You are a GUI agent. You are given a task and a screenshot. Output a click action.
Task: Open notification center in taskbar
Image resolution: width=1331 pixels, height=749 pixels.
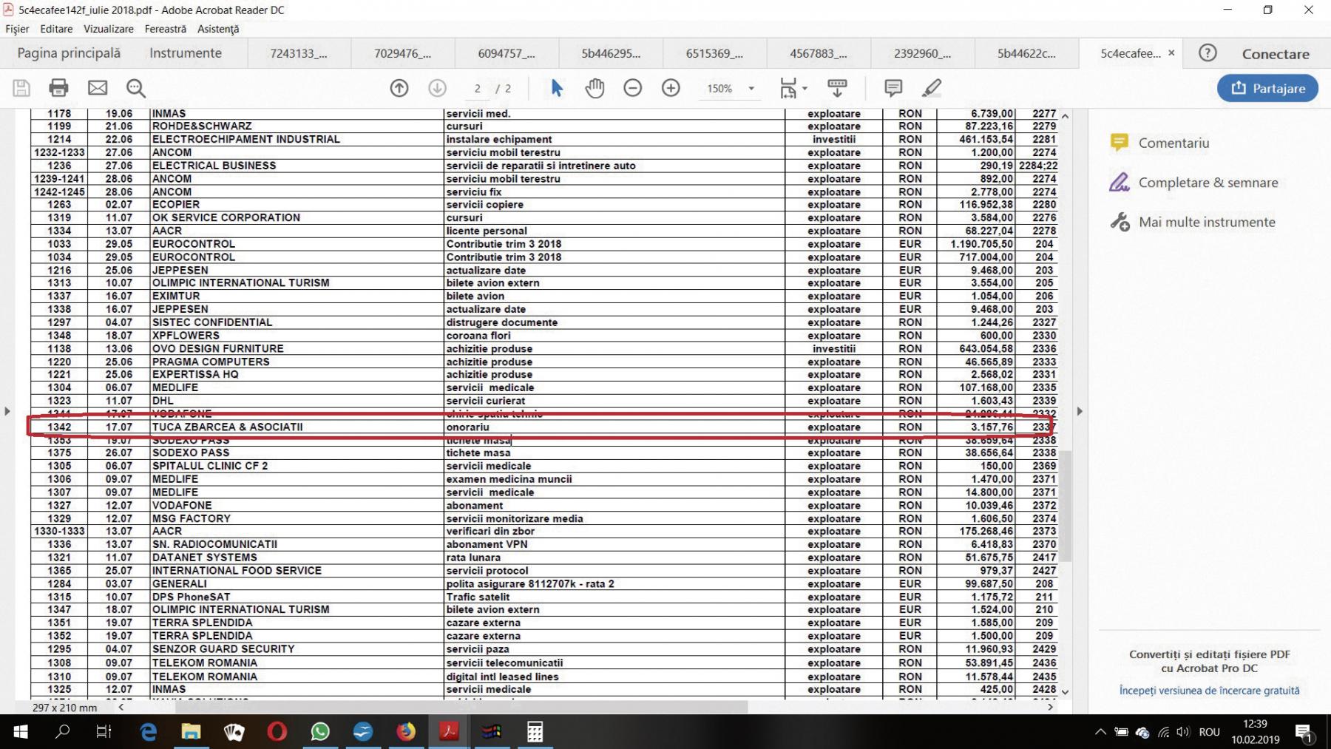(1304, 732)
